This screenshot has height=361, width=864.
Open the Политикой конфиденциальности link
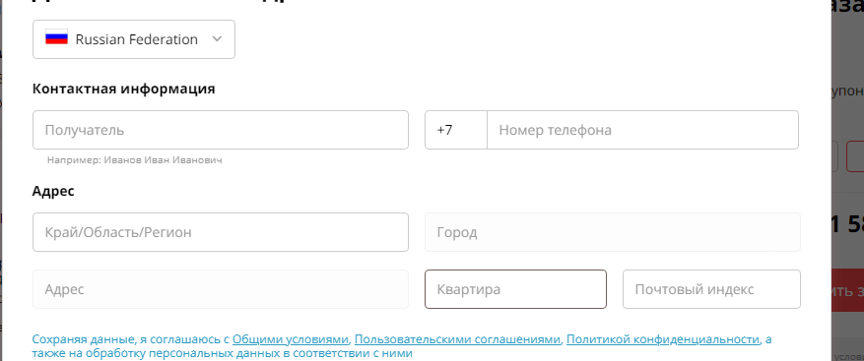pyautogui.click(x=663, y=339)
